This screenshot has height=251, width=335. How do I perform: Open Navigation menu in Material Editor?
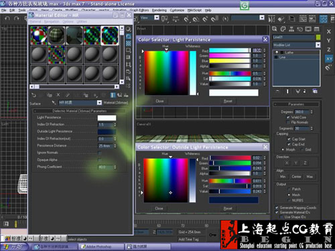[52, 21]
